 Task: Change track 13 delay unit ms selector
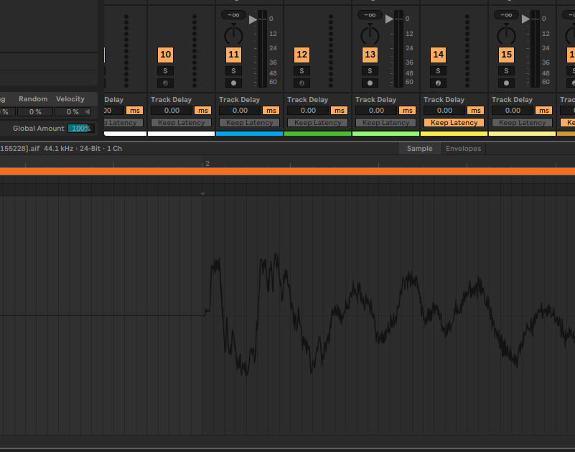pos(408,111)
